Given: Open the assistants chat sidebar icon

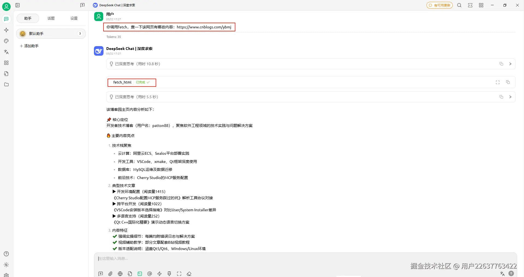Looking at the screenshot, I should pos(6,19).
